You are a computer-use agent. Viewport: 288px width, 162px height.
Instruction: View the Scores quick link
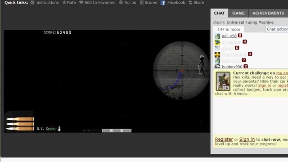point(148,3)
